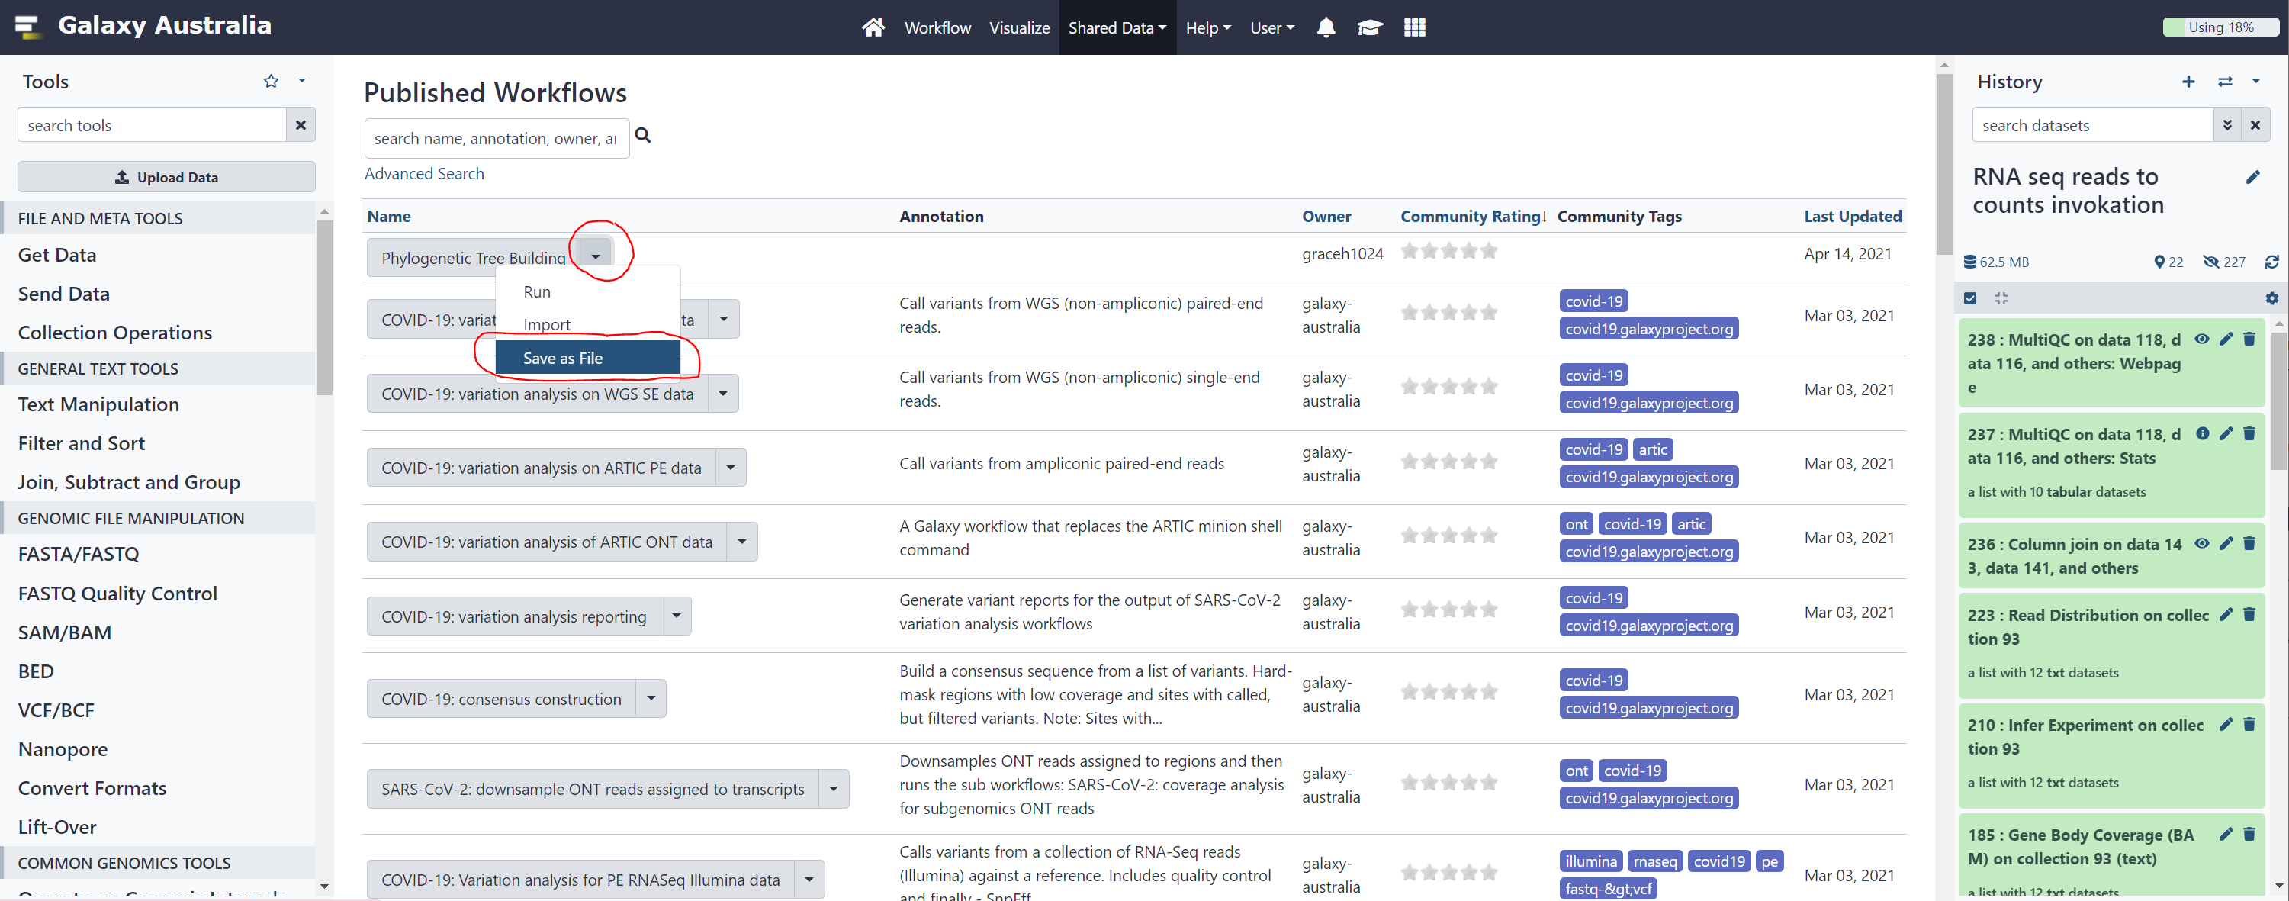Open the Galaxy training graduation cap icon
2289x901 pixels.
point(1368,27)
